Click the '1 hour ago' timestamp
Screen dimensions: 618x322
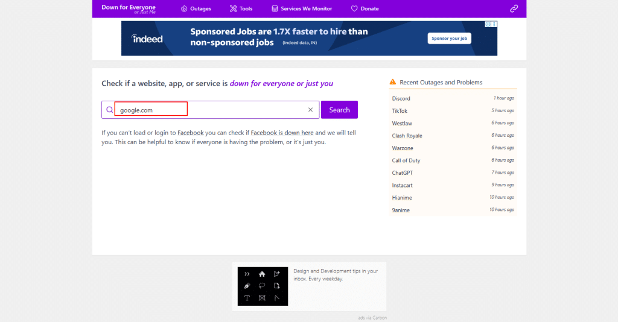tap(504, 98)
